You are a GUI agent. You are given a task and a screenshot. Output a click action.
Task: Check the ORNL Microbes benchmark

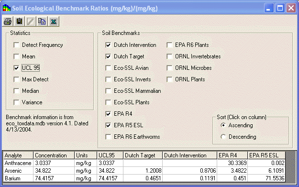169,68
